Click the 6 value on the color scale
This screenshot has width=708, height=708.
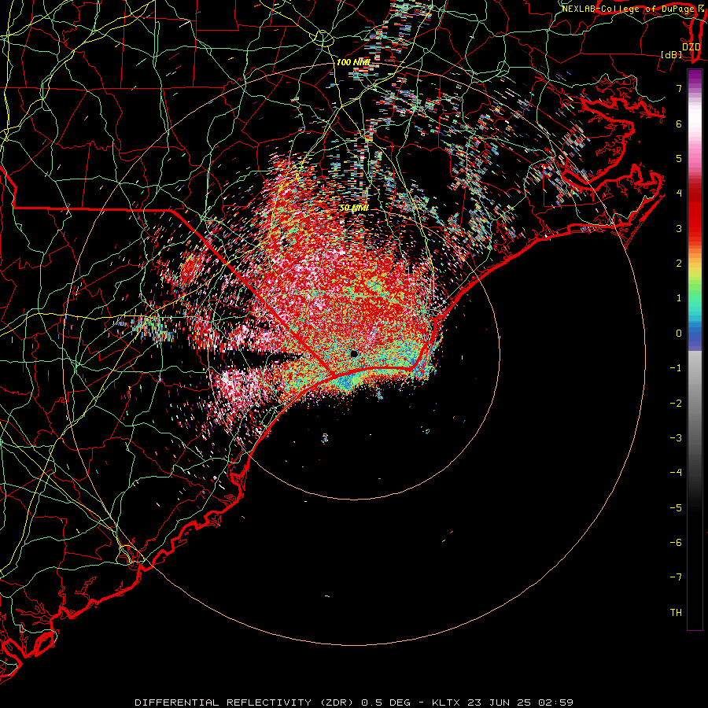click(679, 124)
